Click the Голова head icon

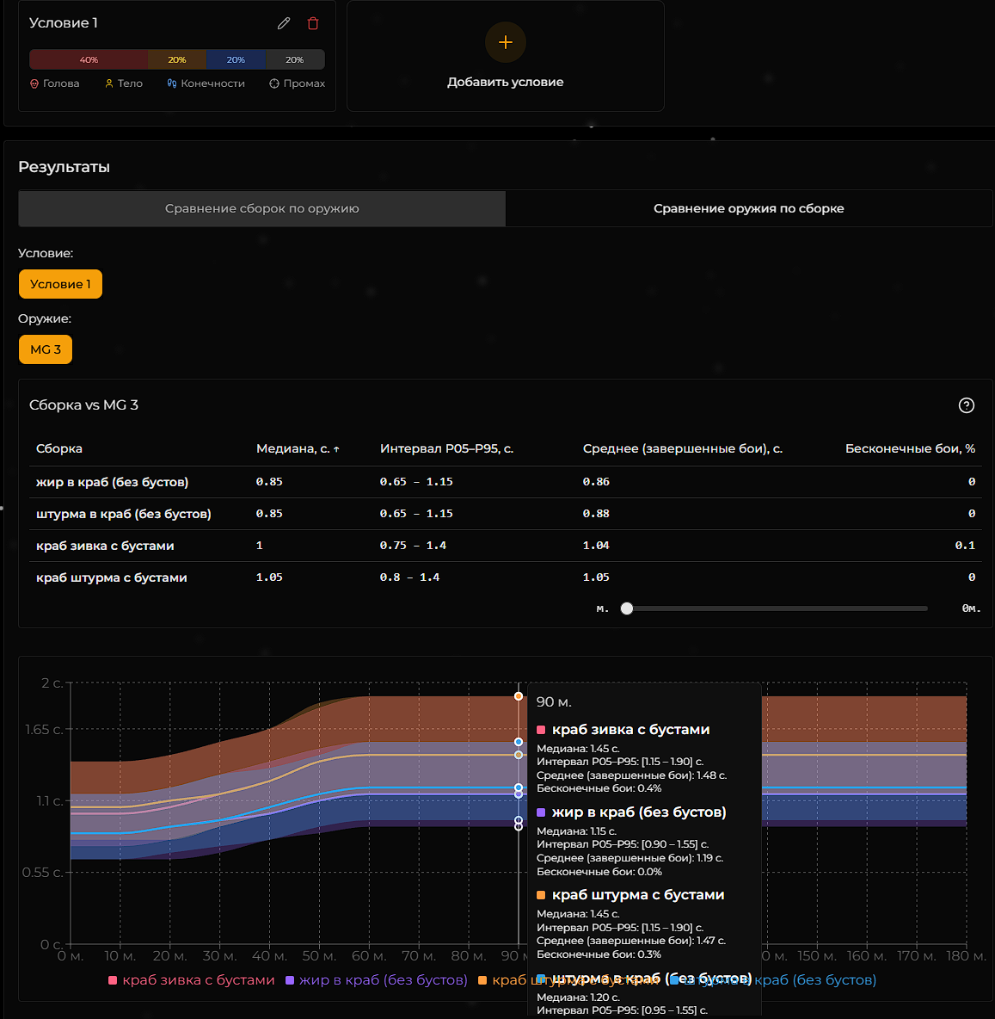34,83
